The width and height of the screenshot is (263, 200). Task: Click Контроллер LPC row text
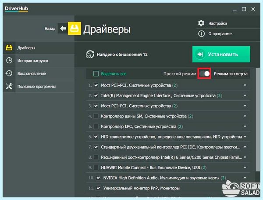pyautogui.click(x=142, y=127)
